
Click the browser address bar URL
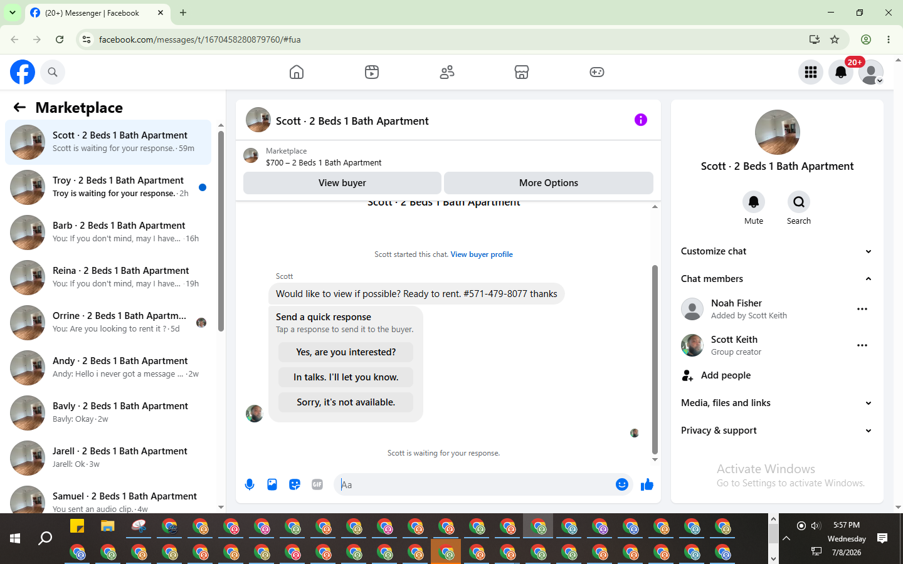tap(200, 39)
